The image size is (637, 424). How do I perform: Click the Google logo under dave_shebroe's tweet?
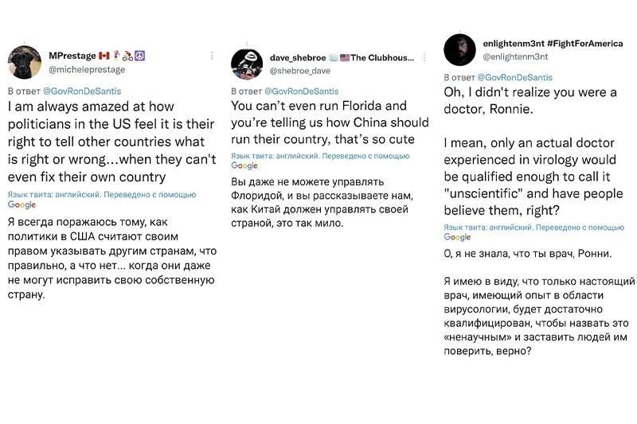click(244, 165)
